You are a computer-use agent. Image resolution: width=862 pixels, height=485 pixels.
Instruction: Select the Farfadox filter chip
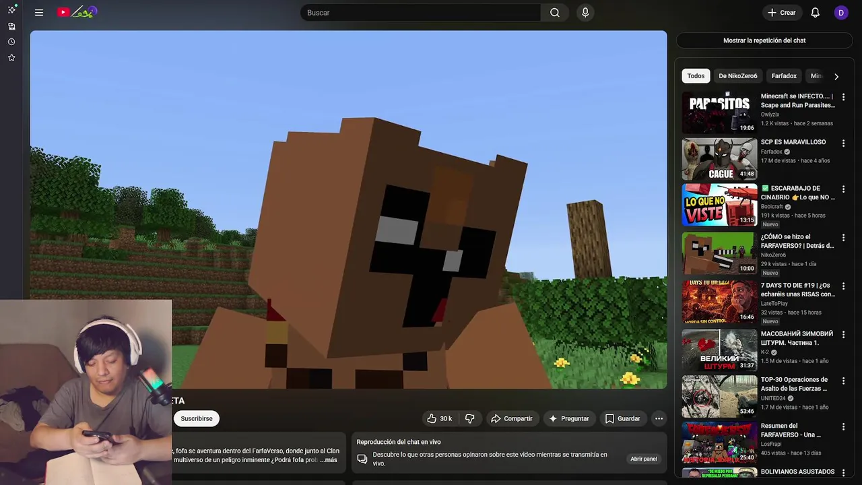point(784,76)
